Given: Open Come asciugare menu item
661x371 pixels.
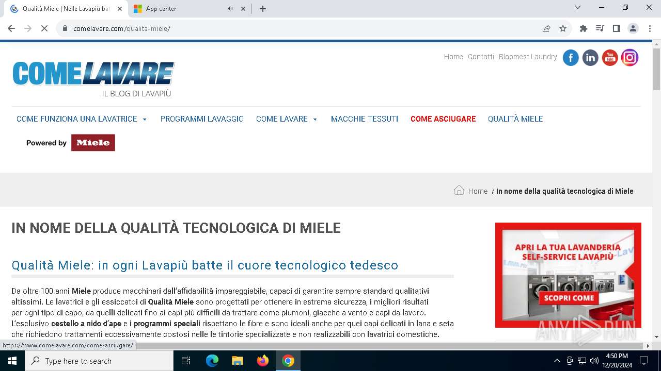Looking at the screenshot, I should (x=443, y=119).
